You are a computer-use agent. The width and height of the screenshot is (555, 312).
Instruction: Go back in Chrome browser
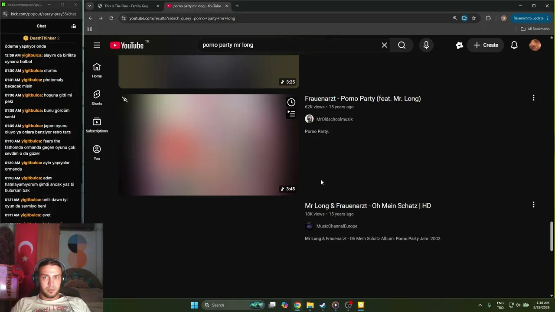coord(90,18)
